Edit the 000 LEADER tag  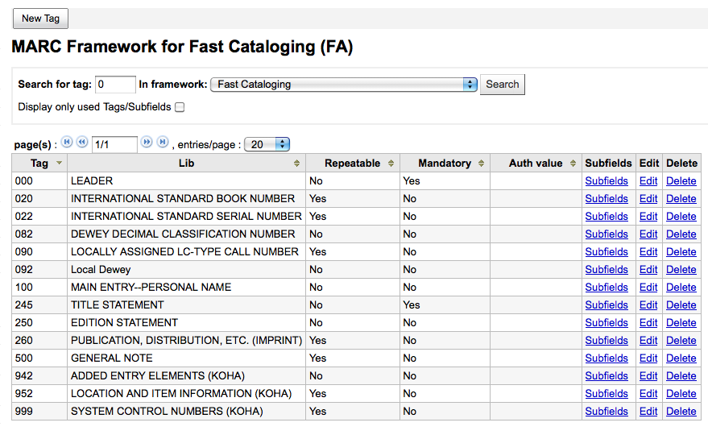point(648,181)
